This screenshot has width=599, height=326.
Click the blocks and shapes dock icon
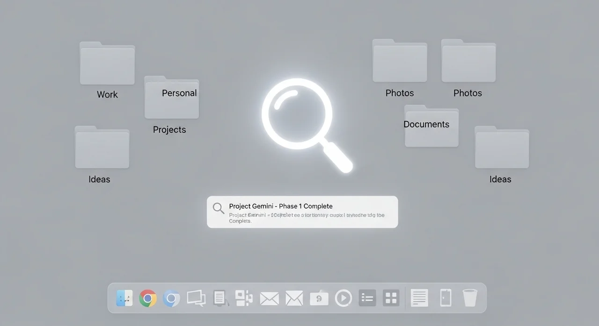(x=244, y=298)
